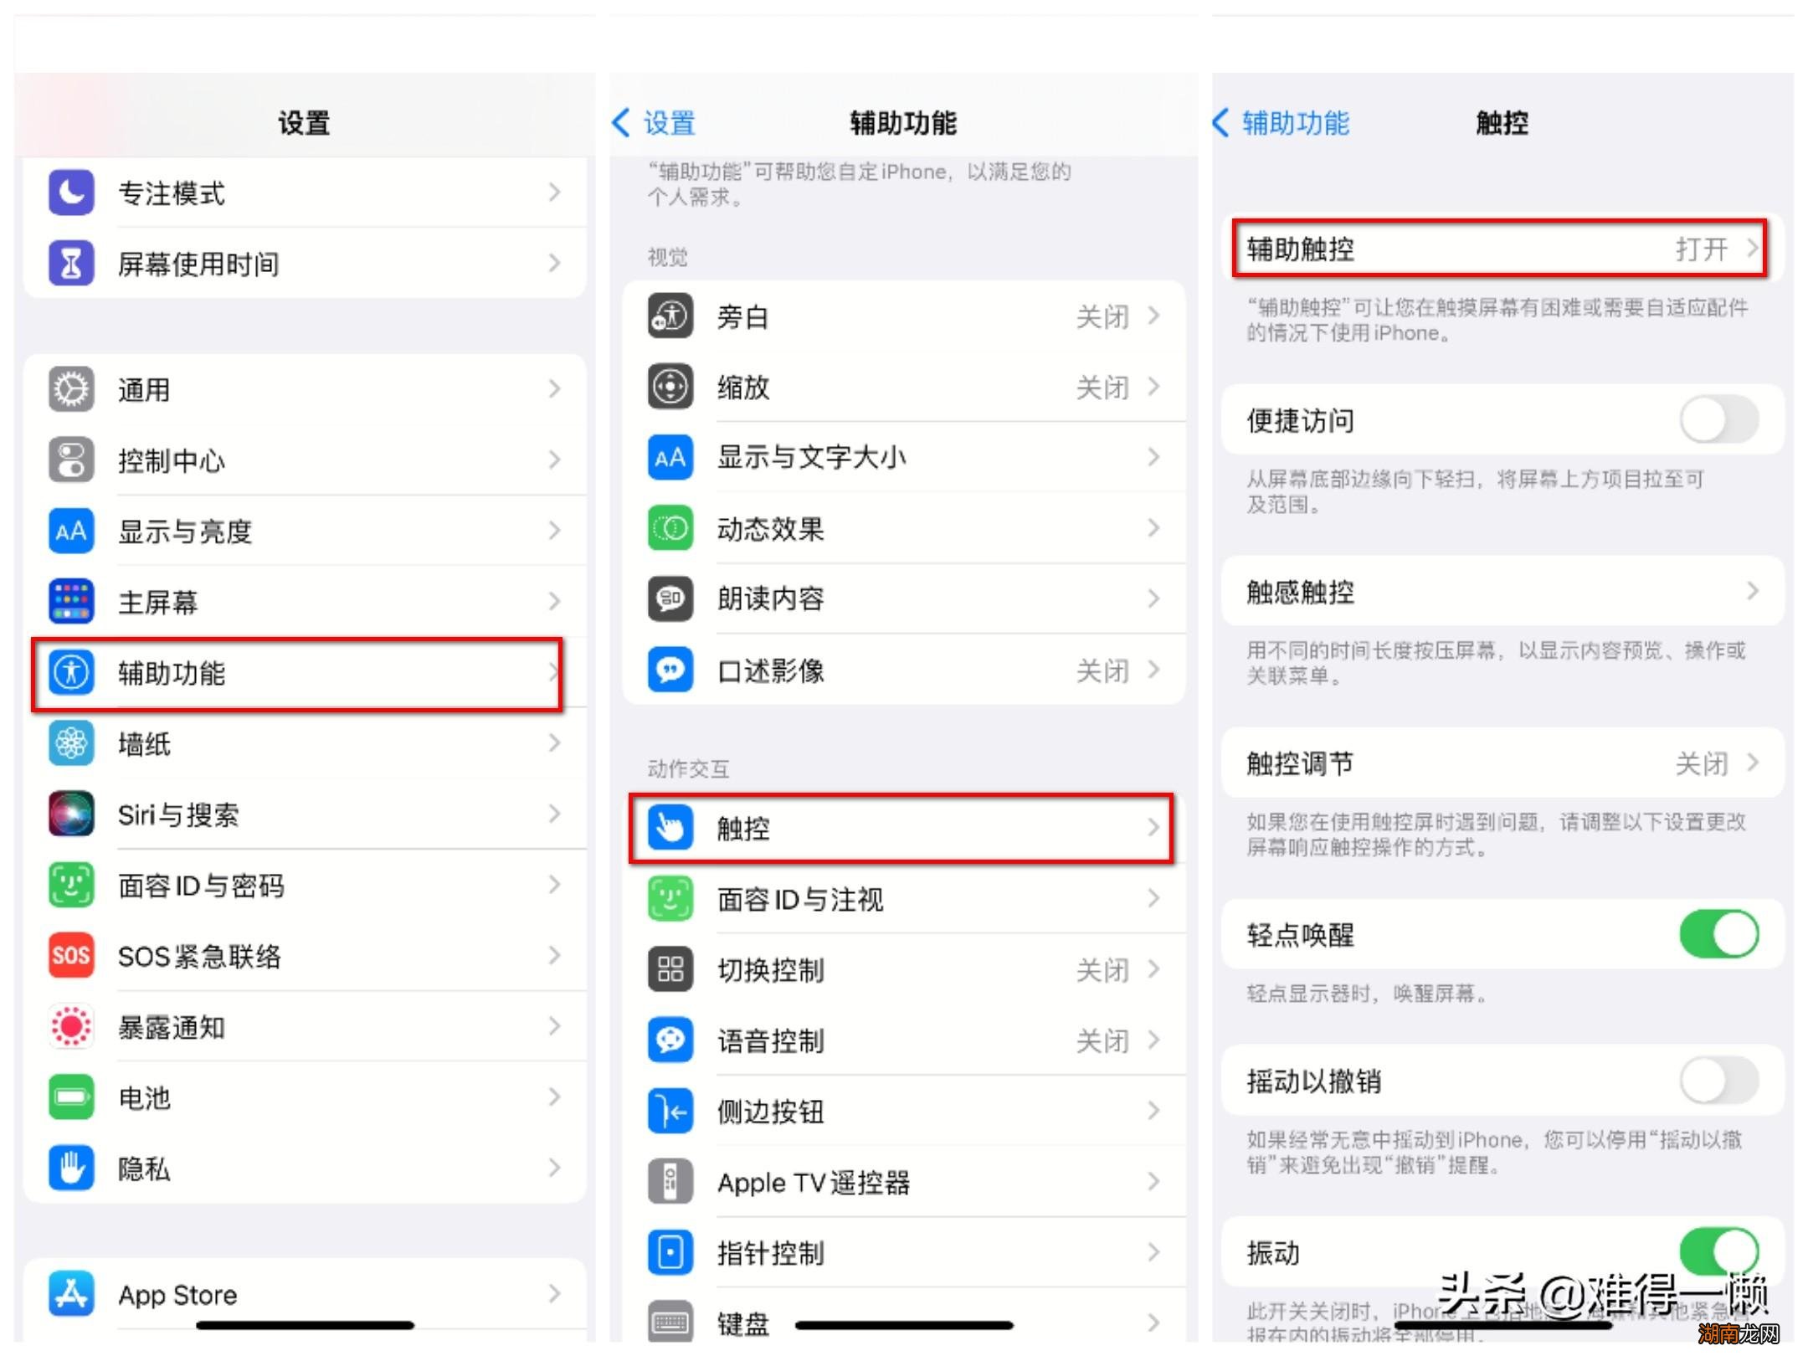Viewport: 1808px width, 1356px height.
Task: Open 旁白 (VoiceOver) settings icon
Action: (x=670, y=316)
